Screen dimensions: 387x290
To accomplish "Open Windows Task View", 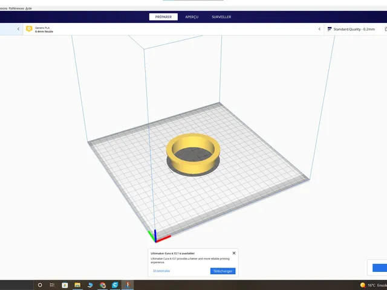I will tap(52, 285).
